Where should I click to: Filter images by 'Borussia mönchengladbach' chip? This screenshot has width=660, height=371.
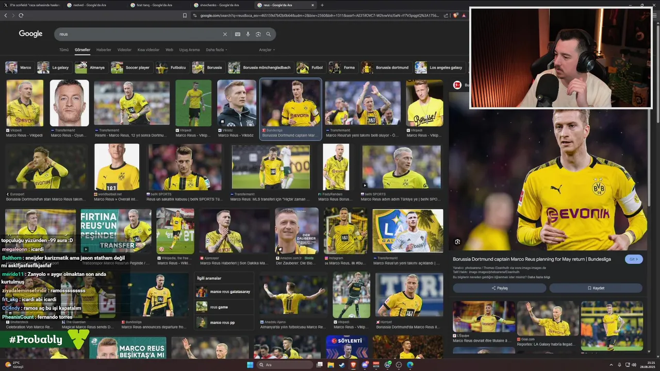[x=260, y=68]
